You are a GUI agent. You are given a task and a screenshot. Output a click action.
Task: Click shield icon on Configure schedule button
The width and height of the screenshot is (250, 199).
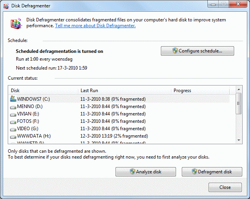(175, 51)
